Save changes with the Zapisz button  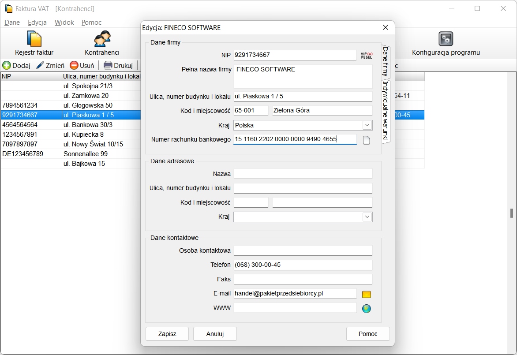point(167,334)
